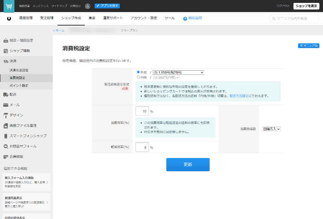
Task: Click the お問合せ top link
Action: [x=75, y=6]
